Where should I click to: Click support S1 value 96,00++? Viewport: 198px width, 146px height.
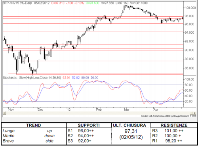coord(86,131)
